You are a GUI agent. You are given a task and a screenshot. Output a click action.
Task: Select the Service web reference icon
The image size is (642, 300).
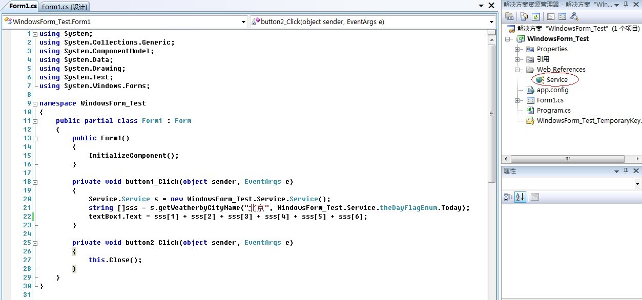(540, 80)
